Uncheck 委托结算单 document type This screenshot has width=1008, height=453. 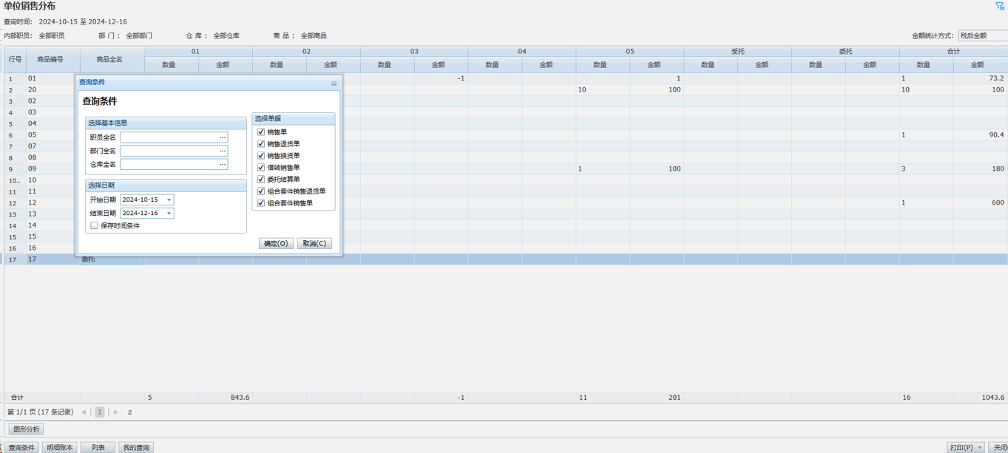coord(261,180)
